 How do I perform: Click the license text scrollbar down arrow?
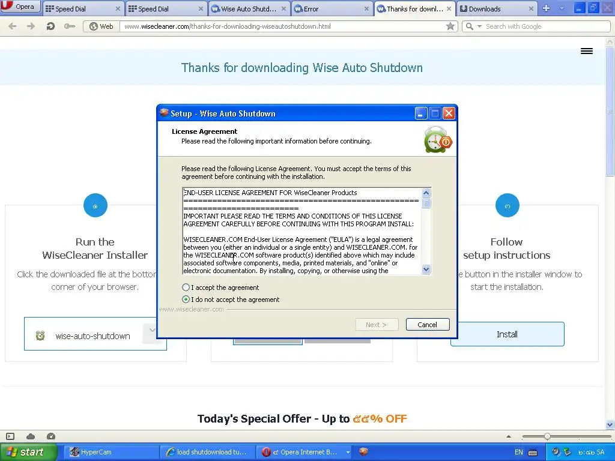pyautogui.click(x=426, y=270)
